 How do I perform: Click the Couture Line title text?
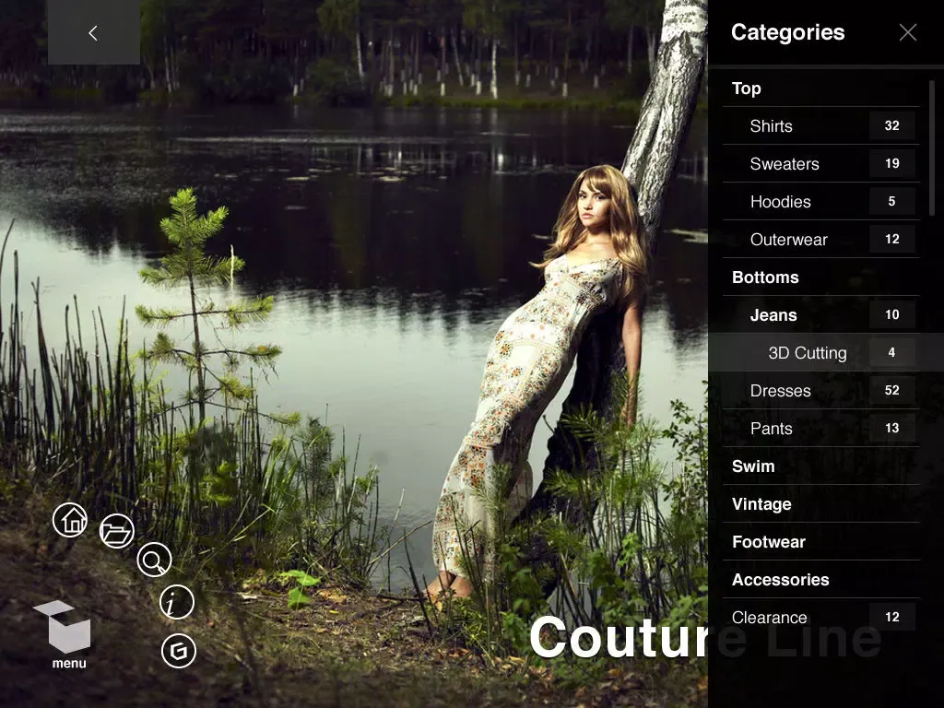click(x=706, y=637)
